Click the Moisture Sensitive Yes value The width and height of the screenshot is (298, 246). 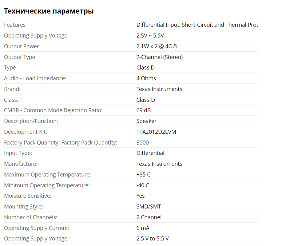(x=141, y=196)
